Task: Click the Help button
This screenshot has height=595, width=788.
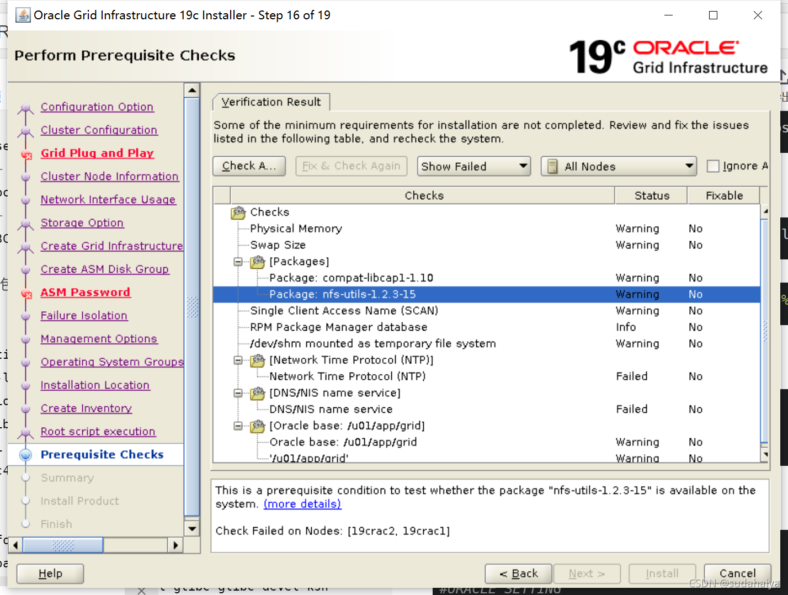Action: [x=50, y=573]
